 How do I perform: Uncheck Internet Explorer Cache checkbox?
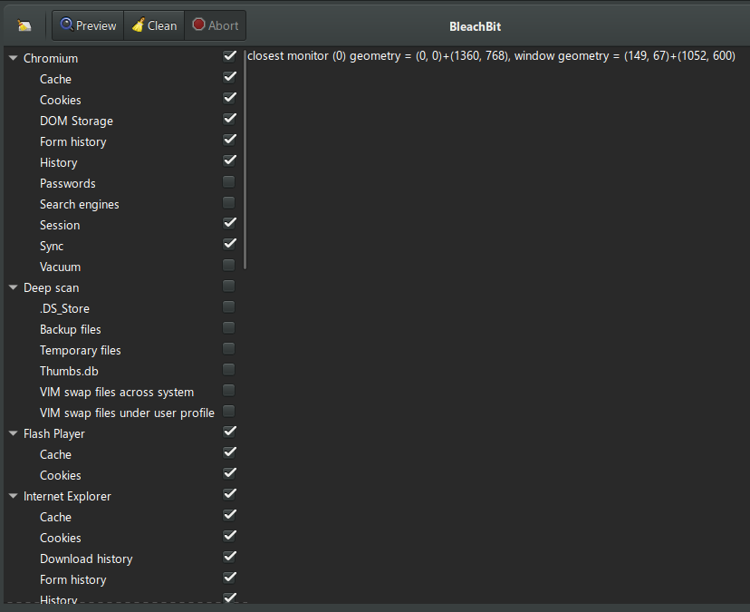[x=229, y=515]
